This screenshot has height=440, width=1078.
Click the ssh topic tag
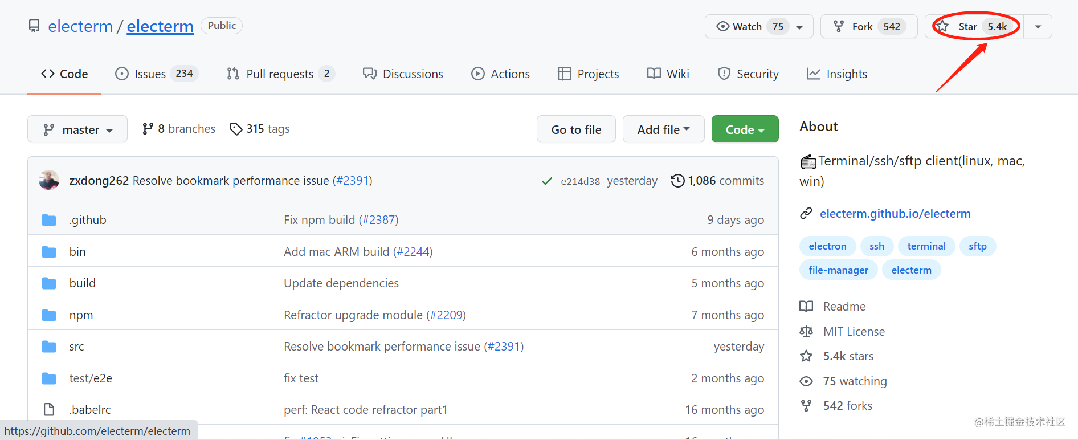(877, 246)
